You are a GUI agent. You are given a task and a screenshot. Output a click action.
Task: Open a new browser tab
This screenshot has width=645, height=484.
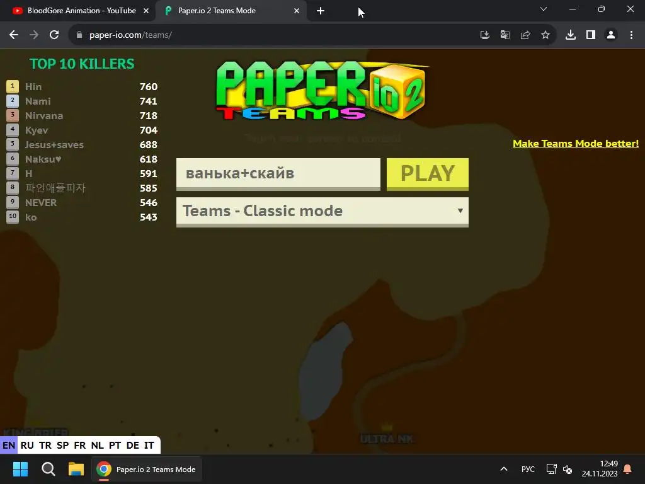(321, 11)
